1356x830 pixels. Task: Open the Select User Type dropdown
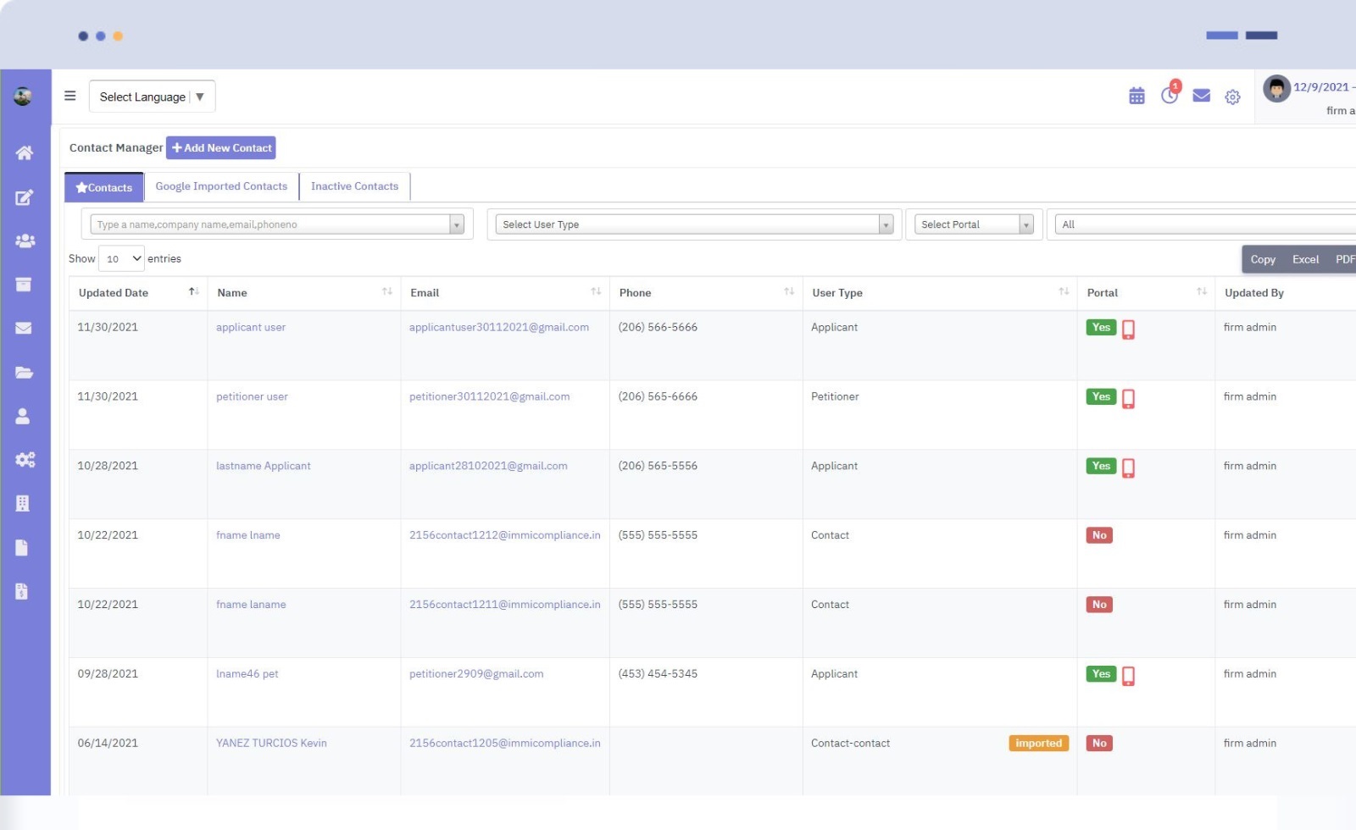pyautogui.click(x=693, y=224)
